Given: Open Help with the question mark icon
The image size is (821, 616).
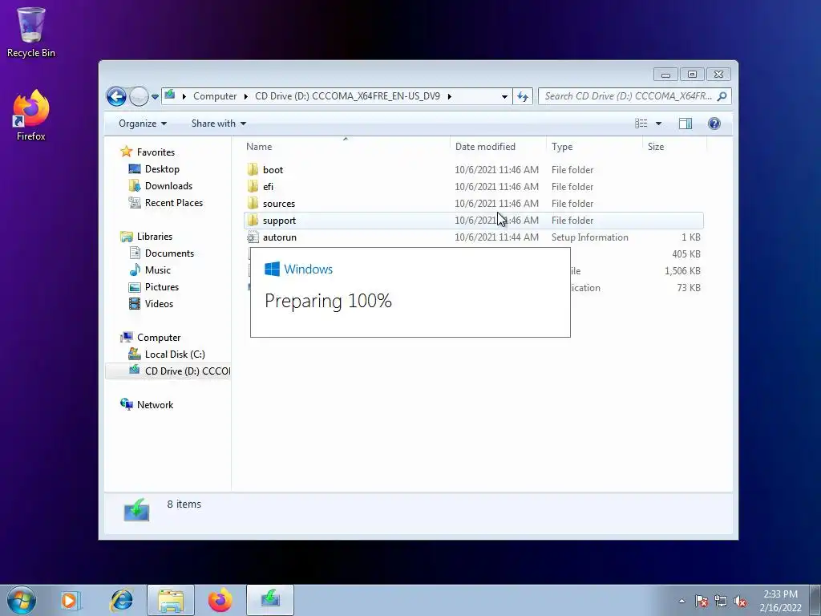Looking at the screenshot, I should [x=714, y=124].
